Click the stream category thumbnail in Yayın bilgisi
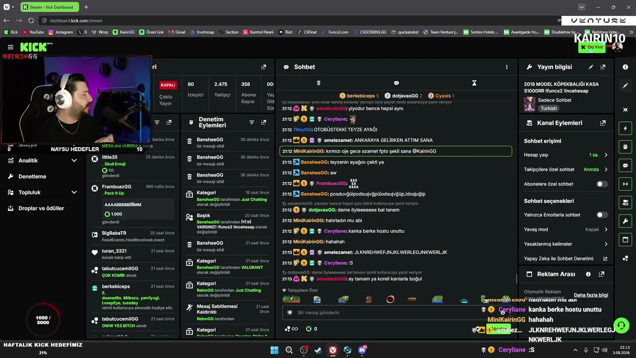This screenshot has height=358, width=636. [x=530, y=104]
